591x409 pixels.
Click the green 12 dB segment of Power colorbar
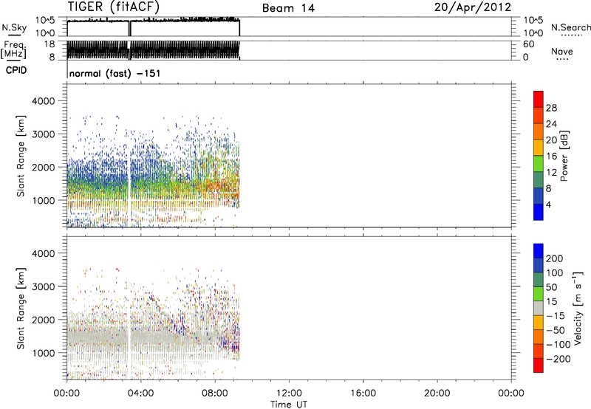[539, 164]
